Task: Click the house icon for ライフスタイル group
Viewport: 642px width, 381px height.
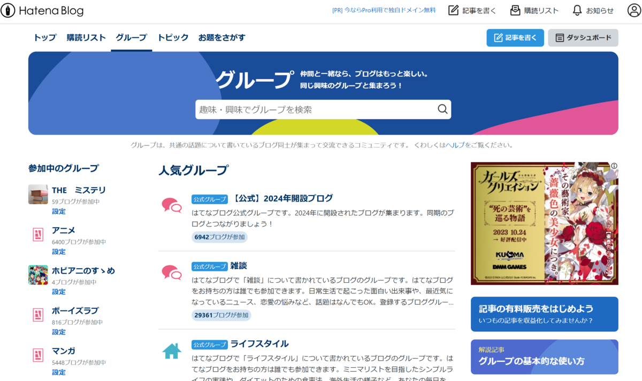Action: [x=172, y=351]
